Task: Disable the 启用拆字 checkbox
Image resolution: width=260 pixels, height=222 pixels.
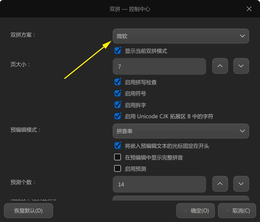Action: 118,105
